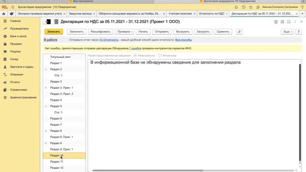306x172 pixels.
Task: Expand the Раздел 9 tree node
Action: pos(46,143)
